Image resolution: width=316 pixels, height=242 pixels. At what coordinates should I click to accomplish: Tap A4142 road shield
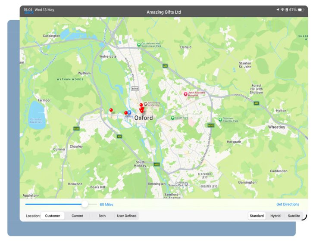(x=211, y=125)
